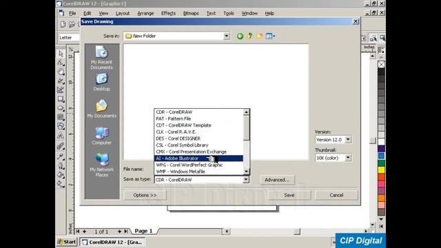
Task: Pick the No Color swatch in palette
Action: point(381,64)
